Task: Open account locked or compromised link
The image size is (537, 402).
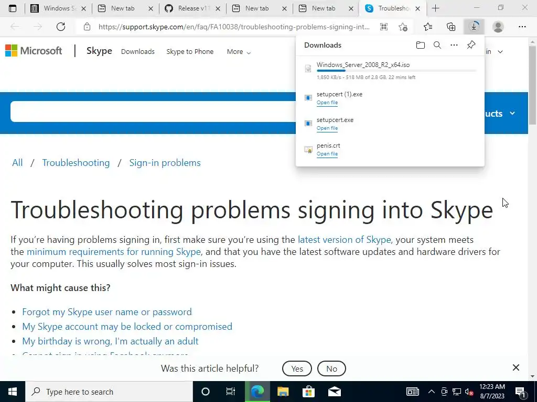Action: 127,327
